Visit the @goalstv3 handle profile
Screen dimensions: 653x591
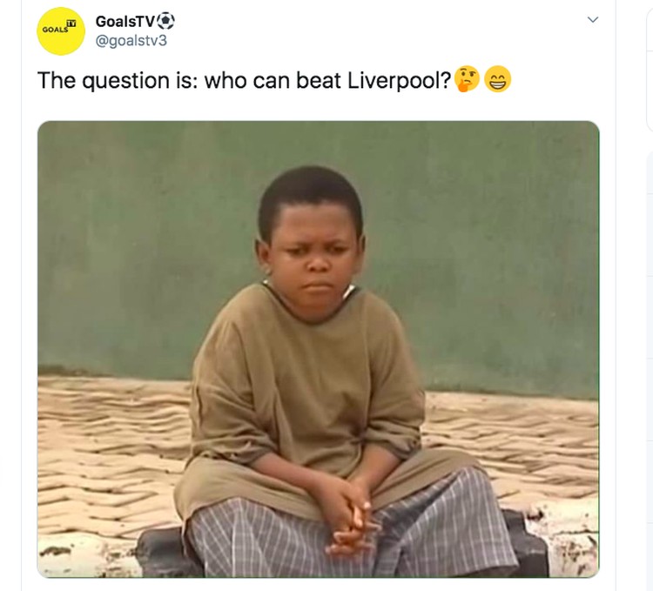(131, 41)
